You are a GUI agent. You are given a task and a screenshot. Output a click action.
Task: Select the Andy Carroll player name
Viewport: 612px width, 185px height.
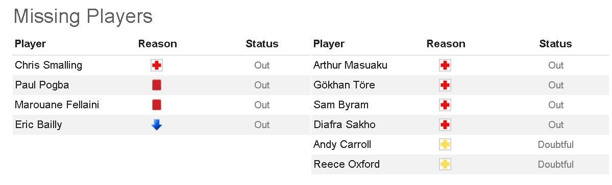click(x=342, y=144)
